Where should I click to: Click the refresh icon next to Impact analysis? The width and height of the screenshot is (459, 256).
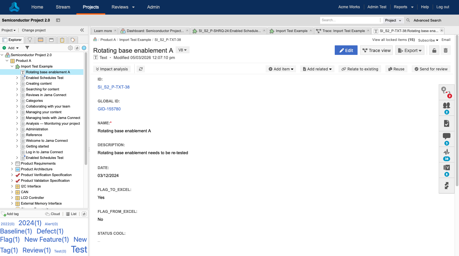pos(141,69)
